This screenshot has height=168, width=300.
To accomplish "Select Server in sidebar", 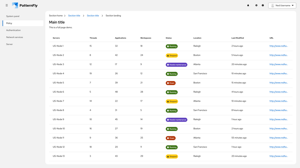I will (9, 44).
